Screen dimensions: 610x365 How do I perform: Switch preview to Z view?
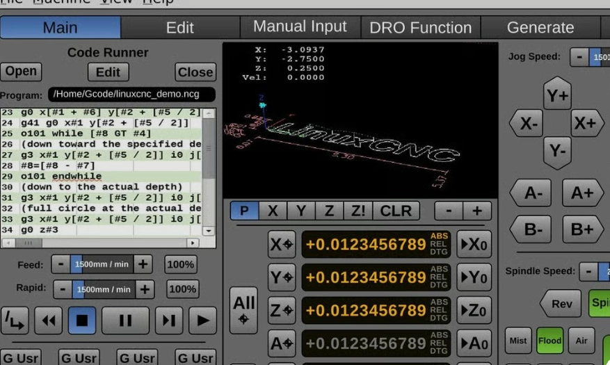pyautogui.click(x=330, y=211)
